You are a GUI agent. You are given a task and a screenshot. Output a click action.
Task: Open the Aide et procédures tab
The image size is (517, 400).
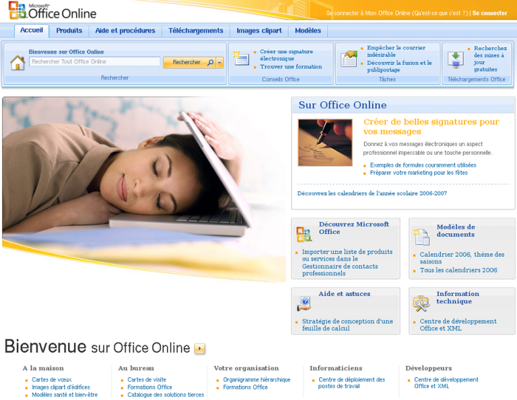[125, 31]
